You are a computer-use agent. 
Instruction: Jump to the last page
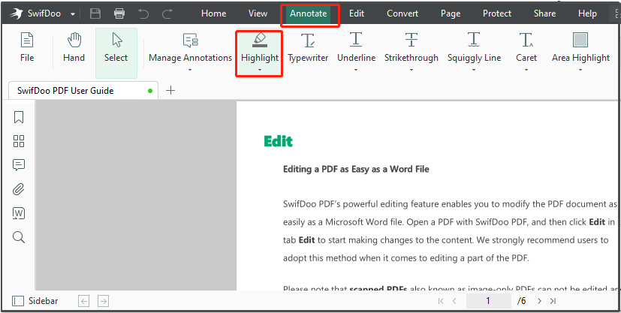click(553, 301)
